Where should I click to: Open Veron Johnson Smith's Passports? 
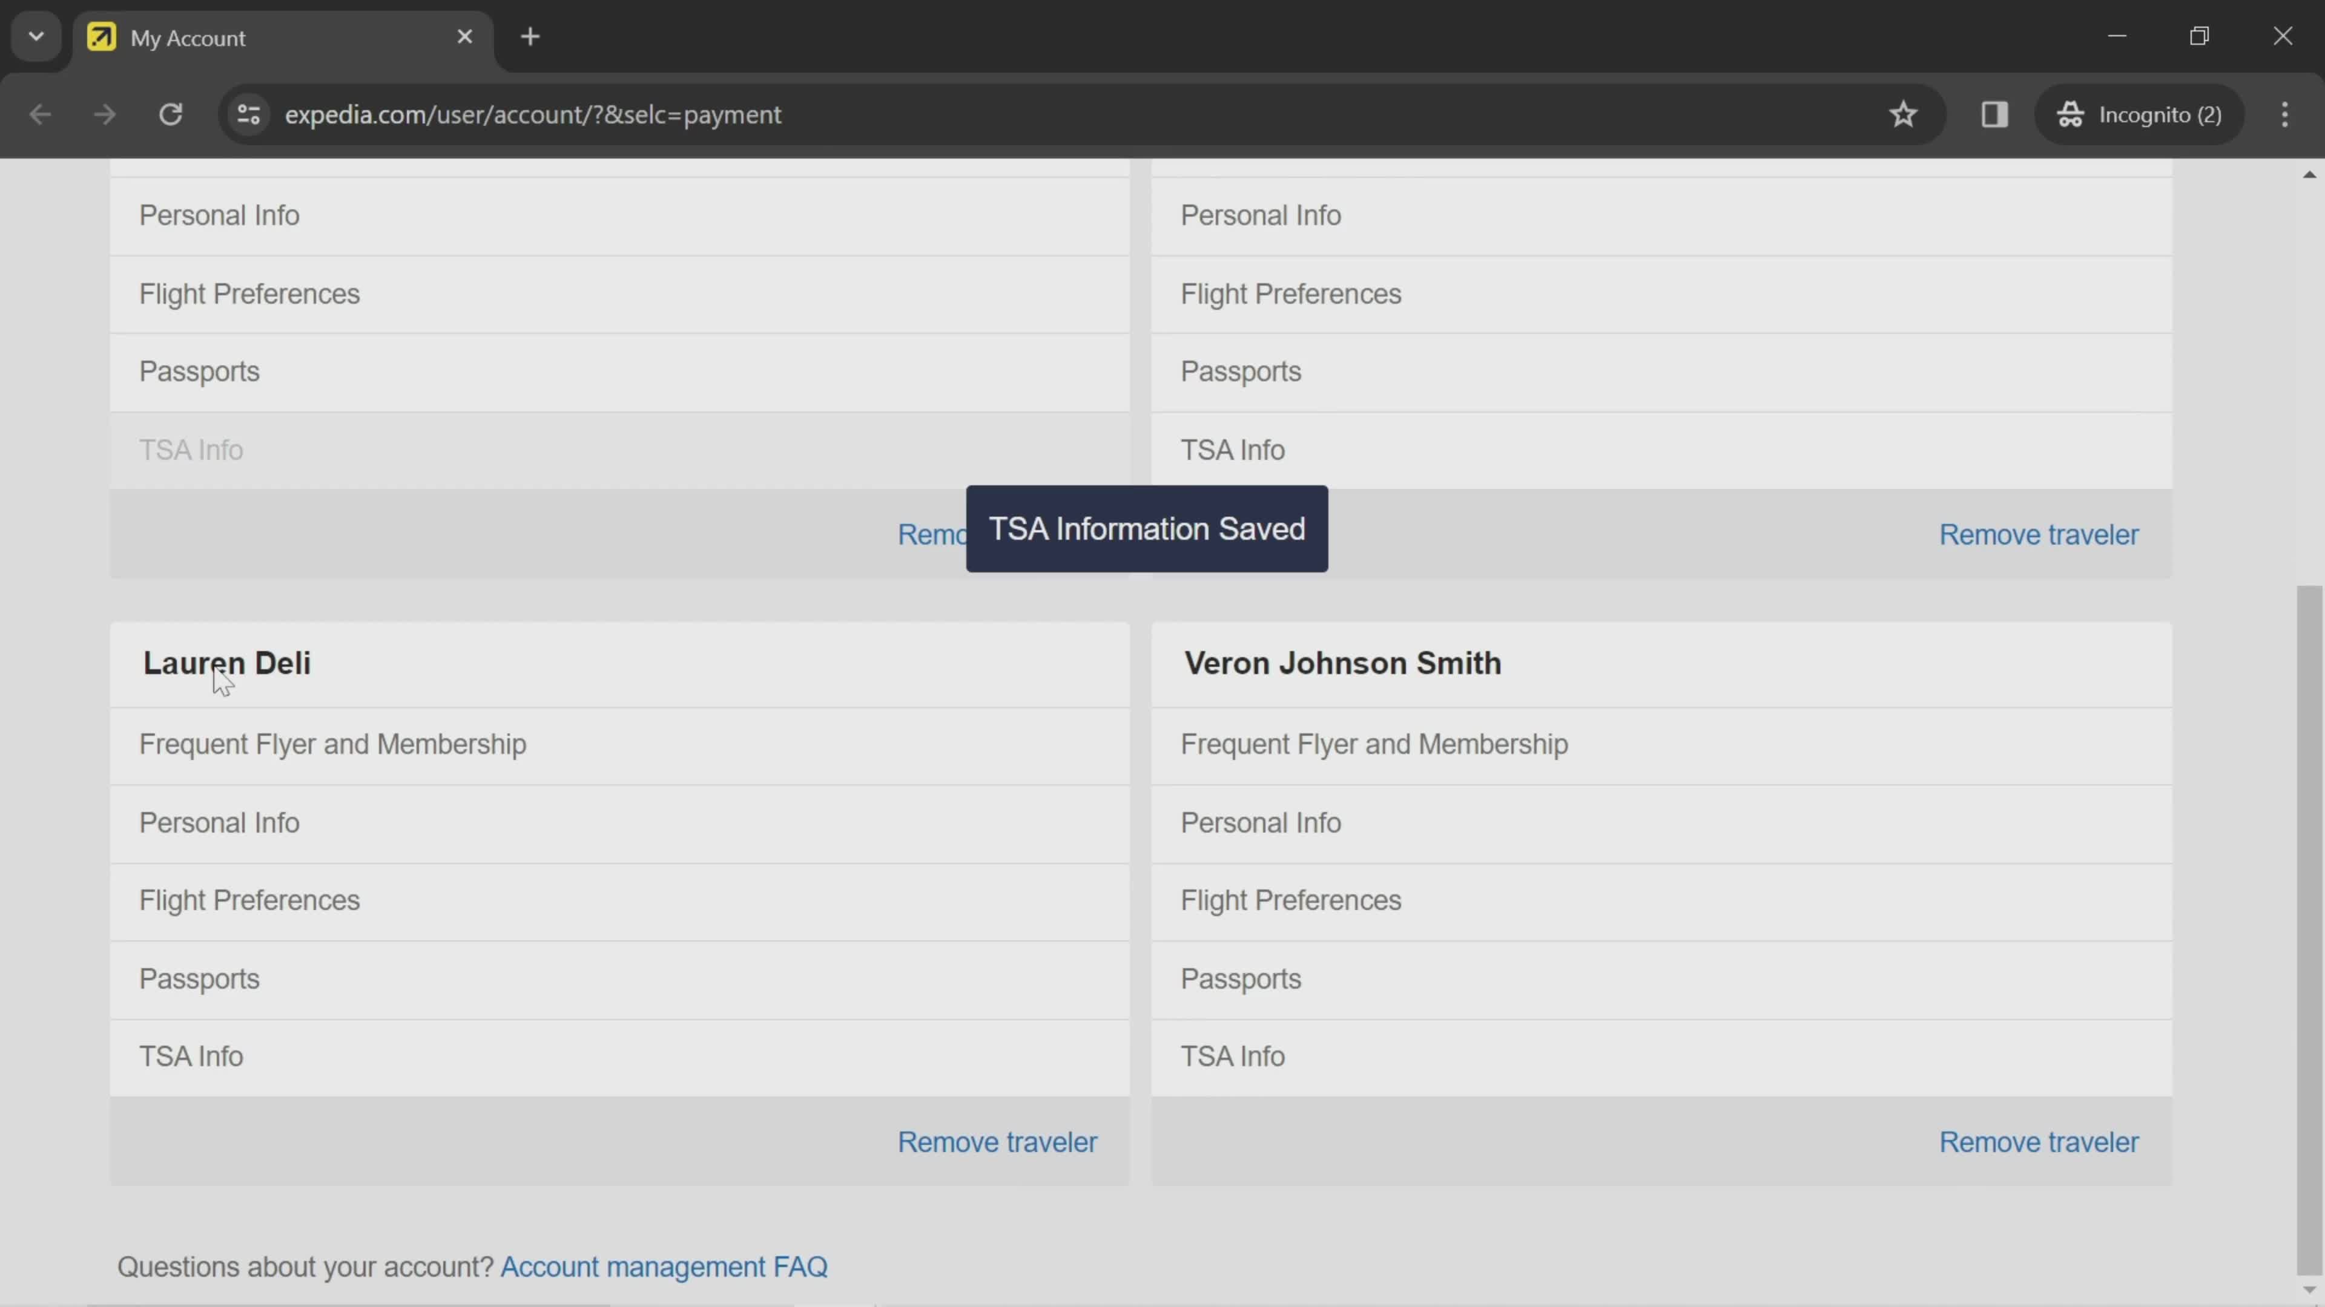tap(1661, 980)
